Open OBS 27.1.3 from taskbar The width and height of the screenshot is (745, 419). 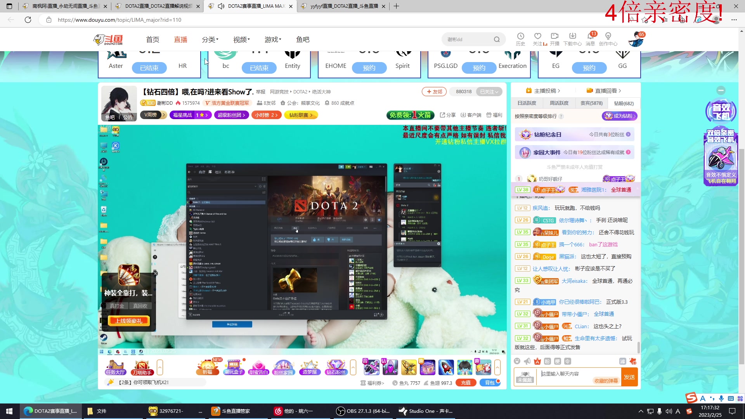[x=363, y=411]
